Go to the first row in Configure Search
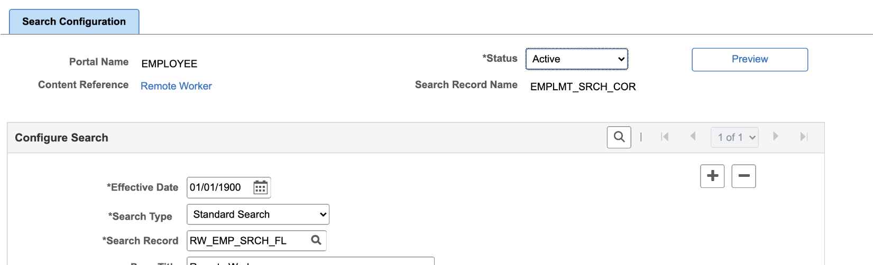873x265 pixels. 665,137
